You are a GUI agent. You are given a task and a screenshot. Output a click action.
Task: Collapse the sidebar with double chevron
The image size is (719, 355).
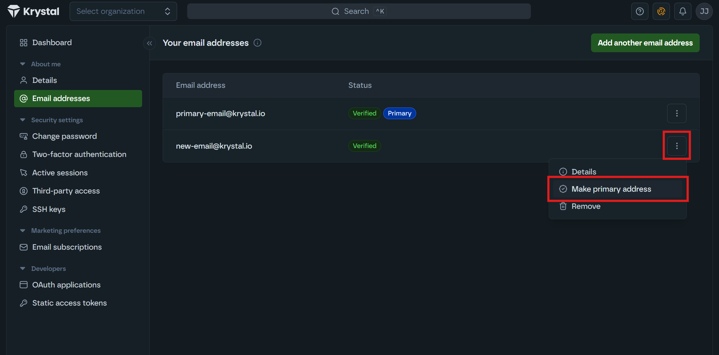tap(149, 43)
